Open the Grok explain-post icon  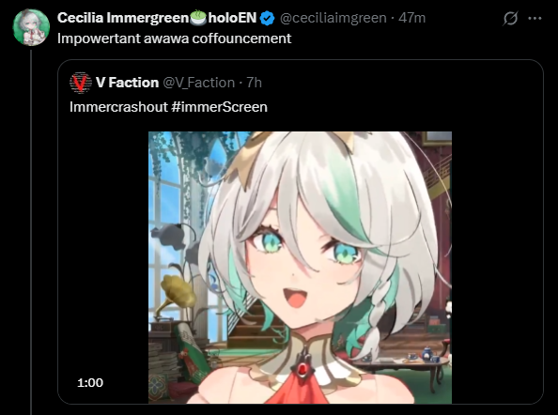click(510, 18)
